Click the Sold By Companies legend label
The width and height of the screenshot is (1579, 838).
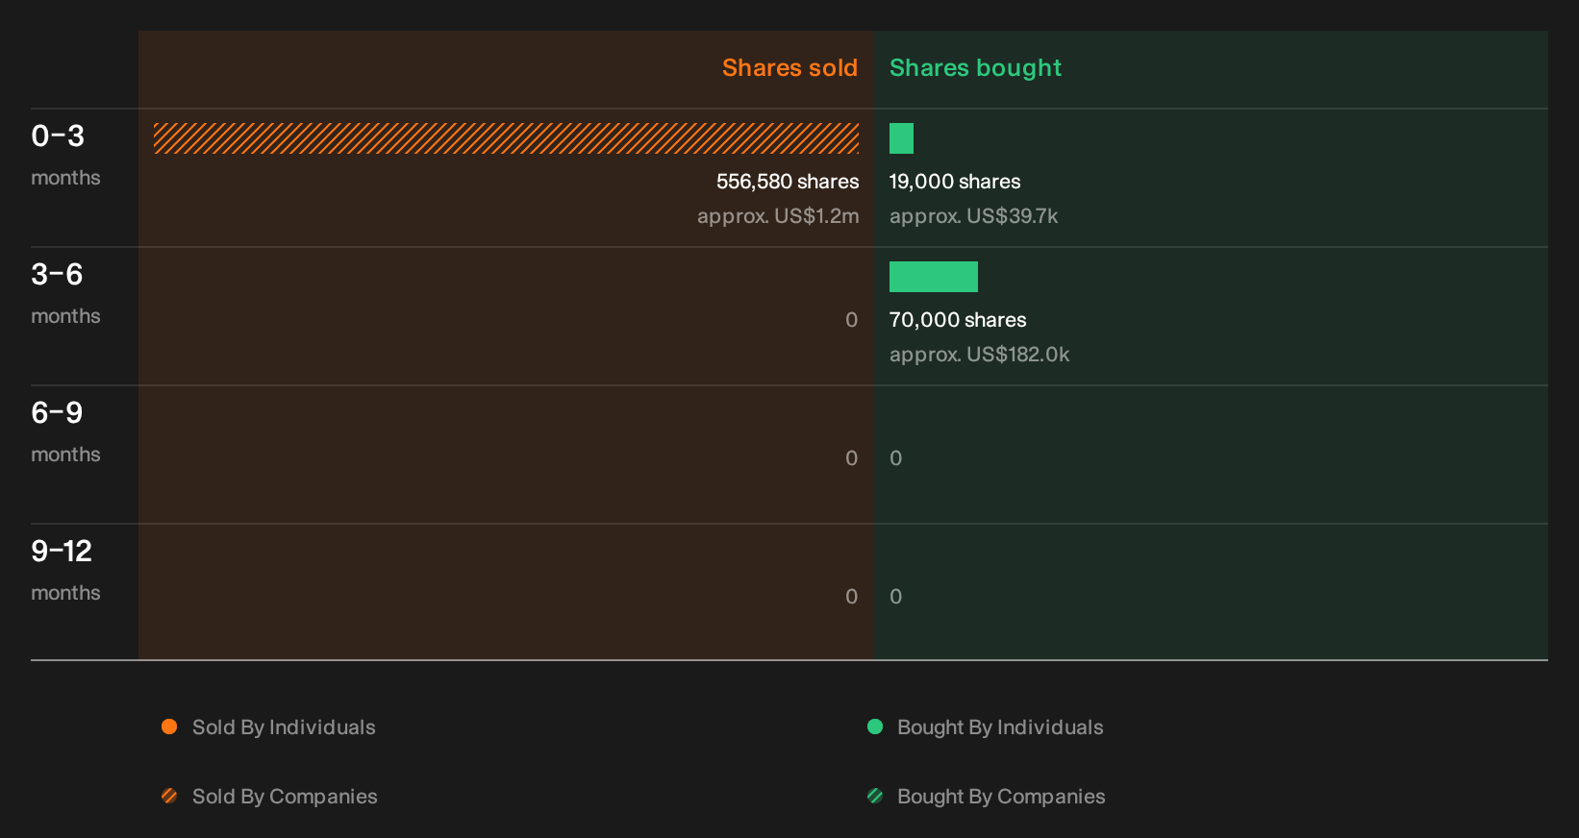click(x=285, y=797)
